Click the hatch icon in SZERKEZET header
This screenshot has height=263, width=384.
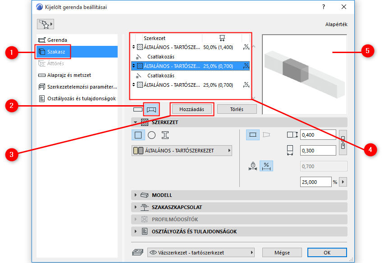pos(145,122)
